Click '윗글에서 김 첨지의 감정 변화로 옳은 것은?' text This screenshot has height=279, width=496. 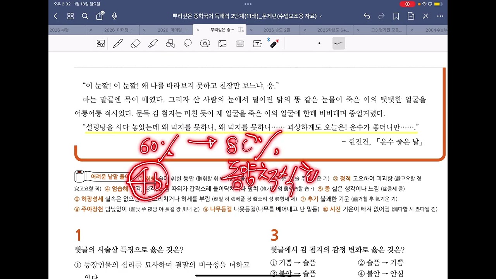(338, 250)
